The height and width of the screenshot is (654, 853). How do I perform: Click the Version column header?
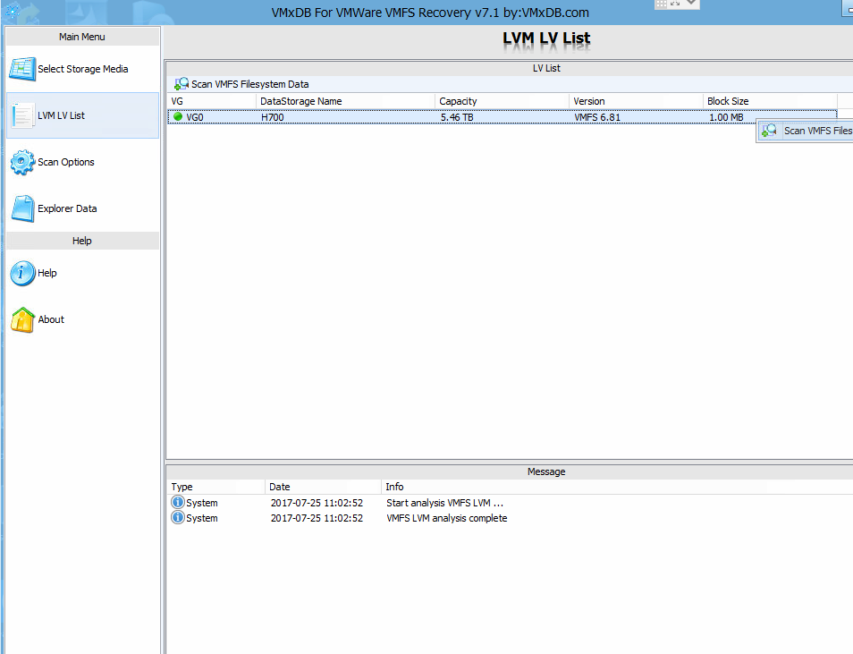click(637, 101)
